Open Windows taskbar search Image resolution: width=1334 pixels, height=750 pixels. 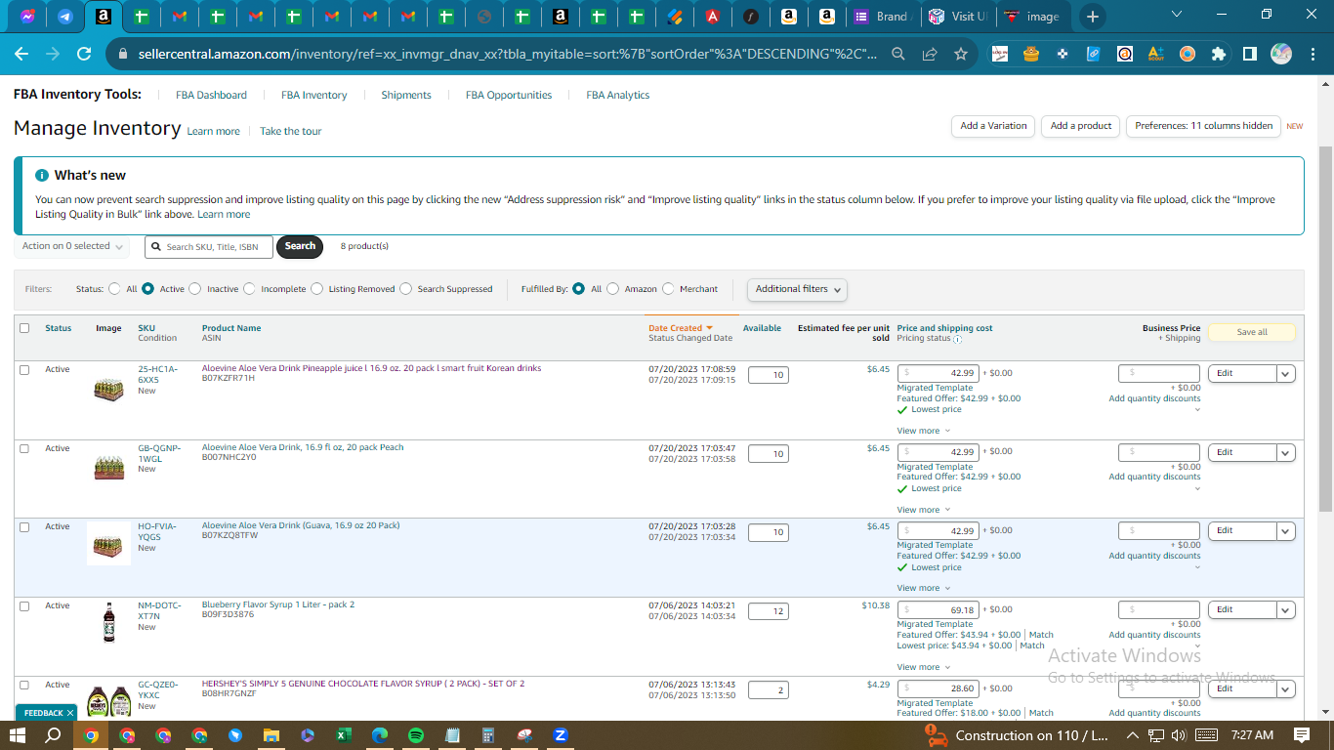[x=54, y=735]
